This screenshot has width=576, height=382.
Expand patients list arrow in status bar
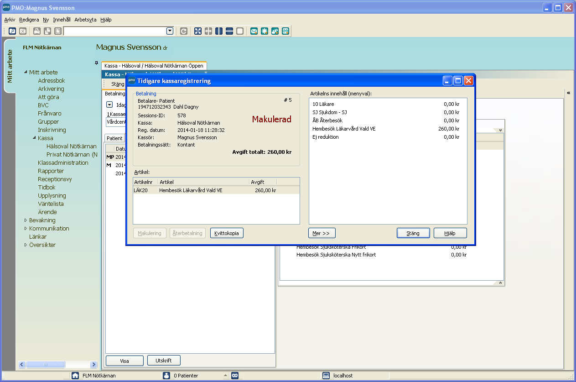click(225, 375)
